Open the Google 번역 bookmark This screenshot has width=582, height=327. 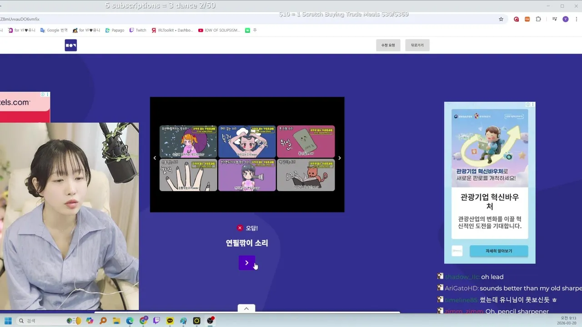point(54,30)
